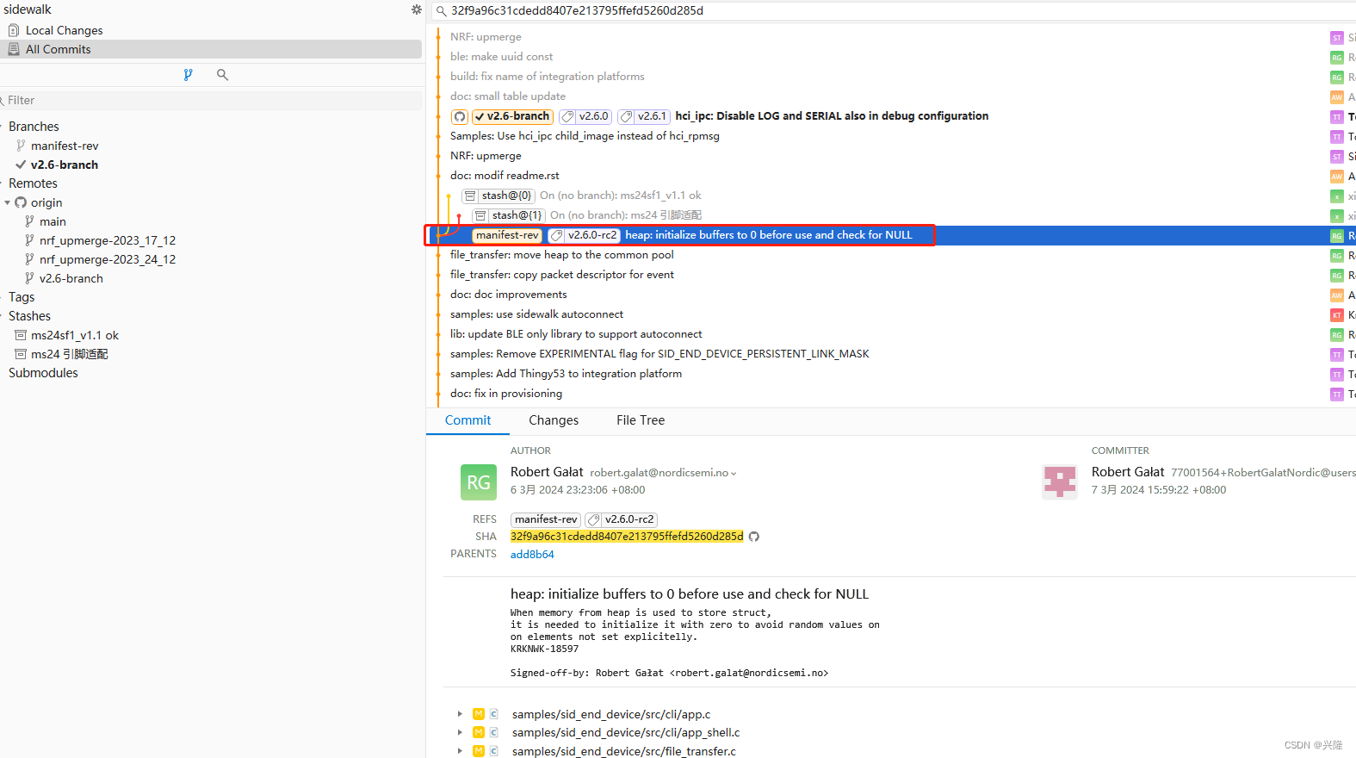Click the v2.6.0-rc2 tag icon in the selected row
This screenshot has width=1356, height=758.
click(x=557, y=235)
